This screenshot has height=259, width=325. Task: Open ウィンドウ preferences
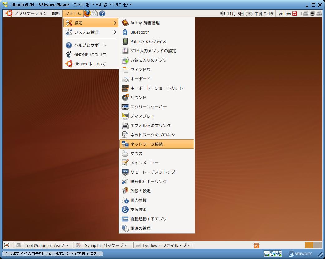[x=157, y=69]
